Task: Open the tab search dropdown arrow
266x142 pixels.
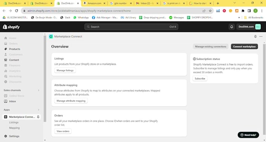Action: click(234, 3)
